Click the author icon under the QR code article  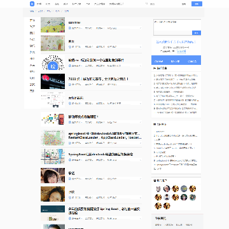click(70, 66)
